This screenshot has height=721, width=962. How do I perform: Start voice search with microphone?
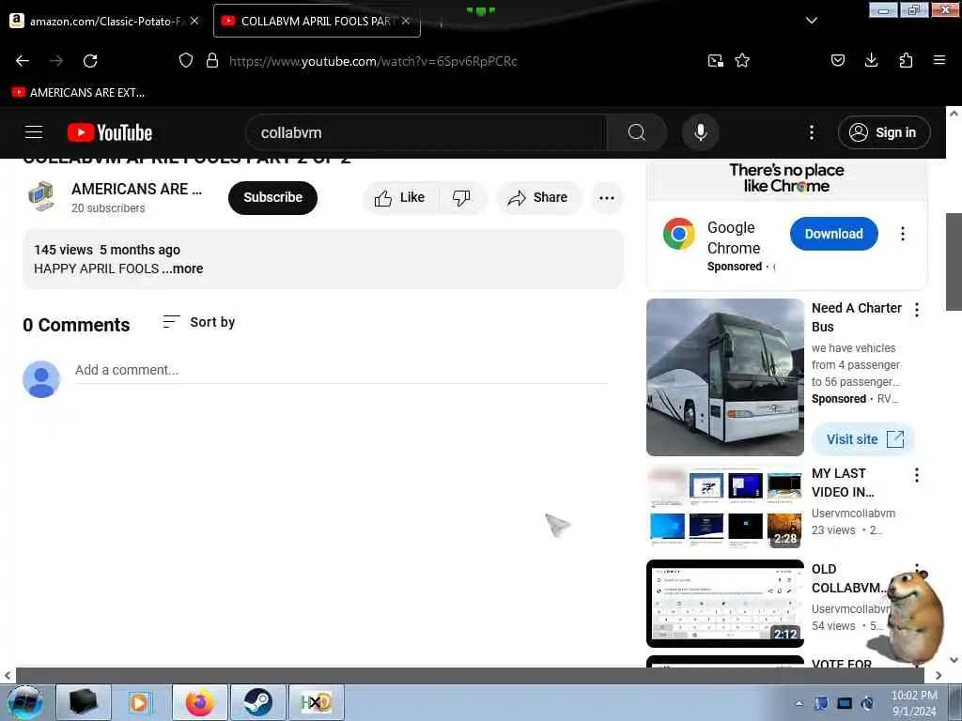(701, 132)
